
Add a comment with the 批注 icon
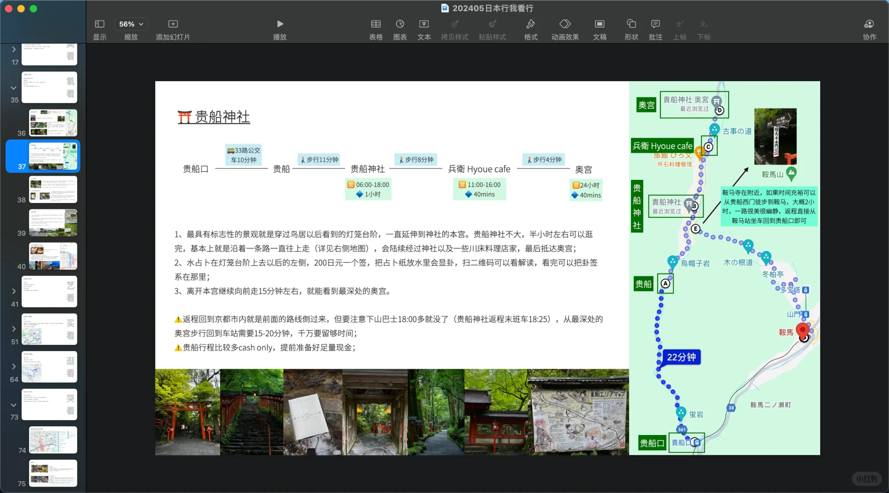655,28
